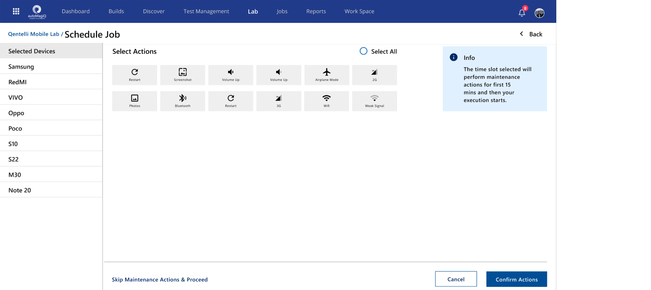
Task: Select the Oppo device row
Action: (x=51, y=113)
